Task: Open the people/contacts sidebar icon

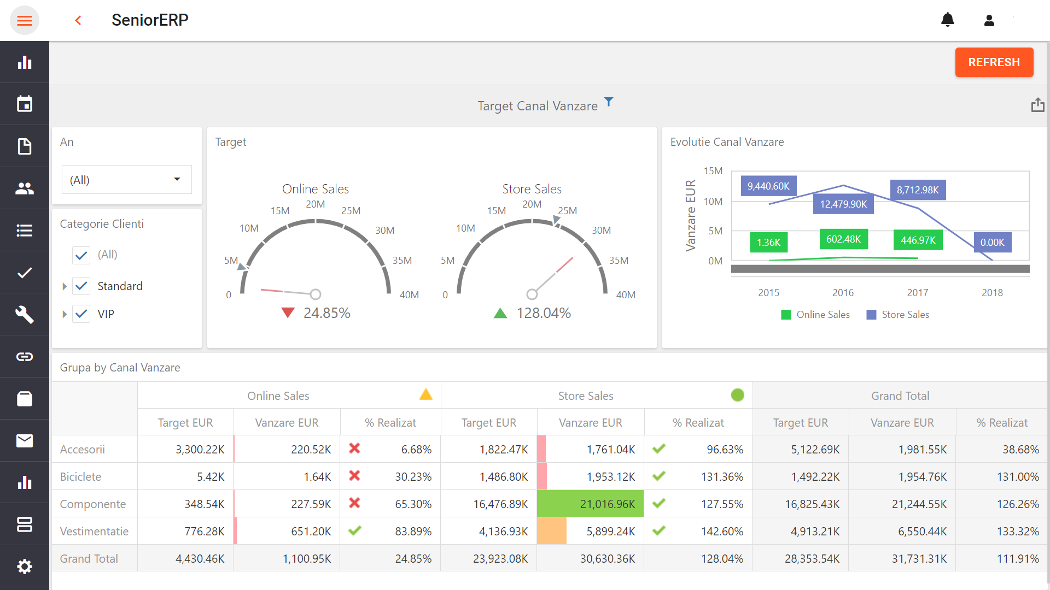Action: click(25, 188)
